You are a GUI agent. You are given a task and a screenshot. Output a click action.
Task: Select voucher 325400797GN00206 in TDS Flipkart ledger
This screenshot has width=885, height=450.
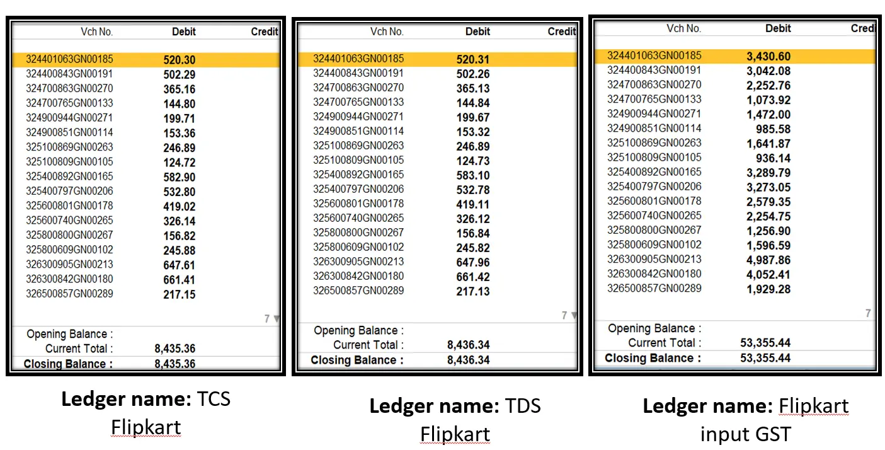pos(358,189)
